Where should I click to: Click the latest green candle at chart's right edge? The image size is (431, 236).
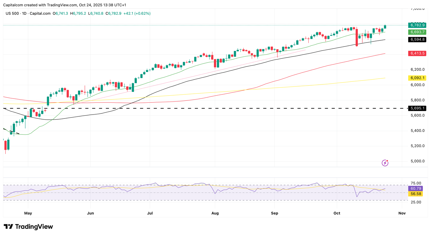tap(385, 27)
